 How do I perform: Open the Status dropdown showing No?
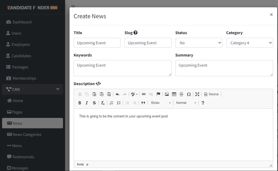(x=199, y=43)
